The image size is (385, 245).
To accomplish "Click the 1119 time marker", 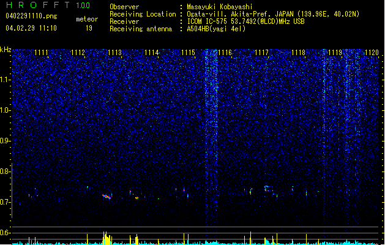I will click(x=335, y=53).
